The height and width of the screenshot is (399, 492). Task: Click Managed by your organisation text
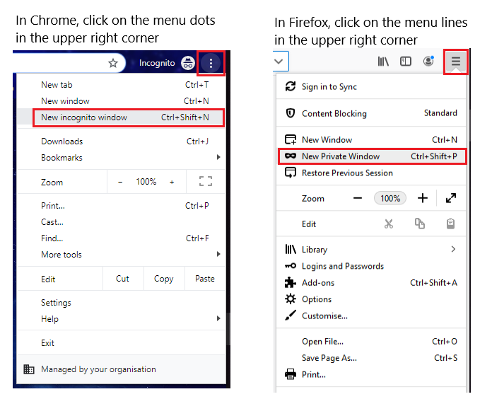point(98,369)
